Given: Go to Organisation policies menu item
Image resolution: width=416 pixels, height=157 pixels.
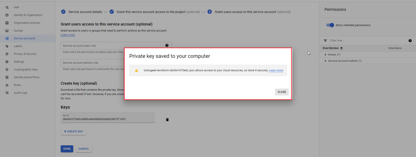Looking at the screenshot, I should point(27,23).
